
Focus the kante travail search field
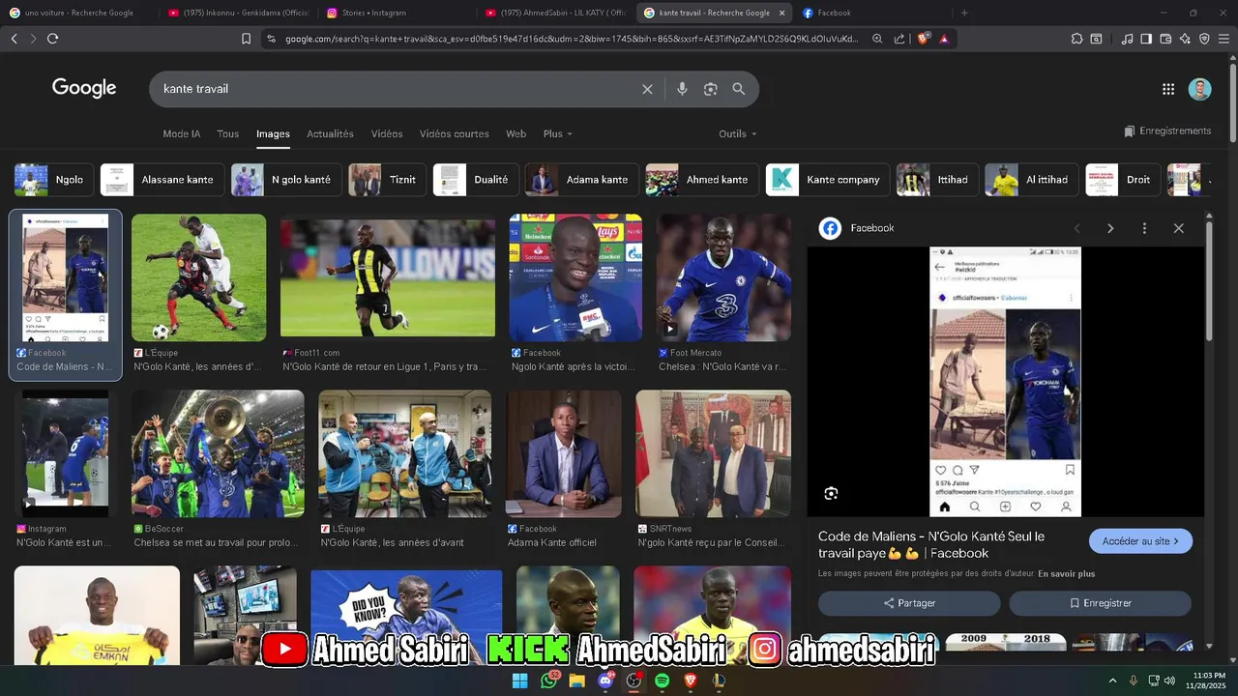click(397, 89)
